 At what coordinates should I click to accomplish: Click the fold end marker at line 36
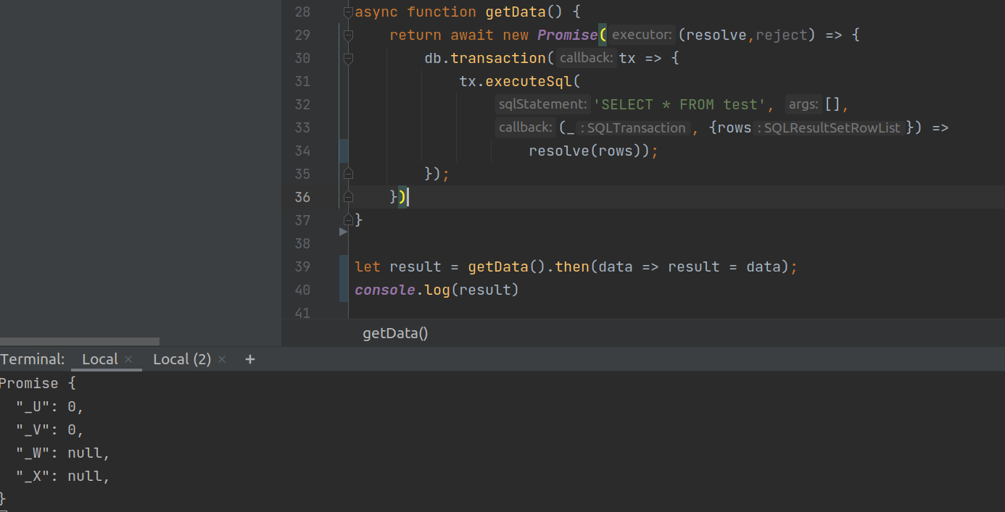pos(348,197)
